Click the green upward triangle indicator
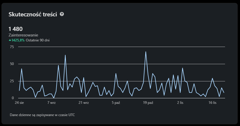The height and width of the screenshot is (126, 240). pos(10,40)
